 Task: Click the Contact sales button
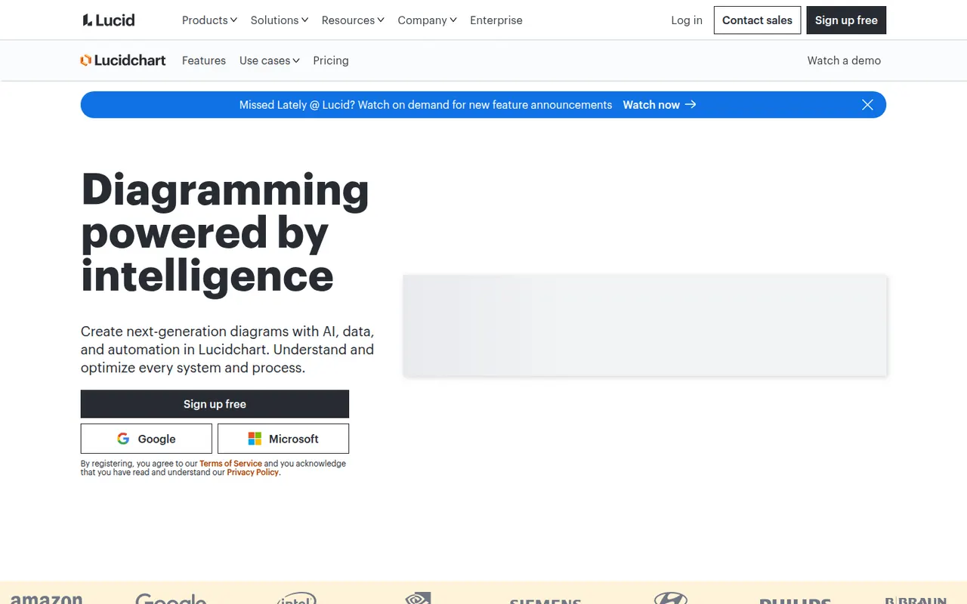(x=757, y=20)
